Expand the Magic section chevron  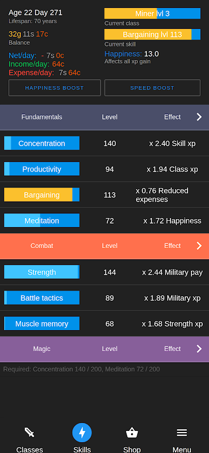point(199,349)
